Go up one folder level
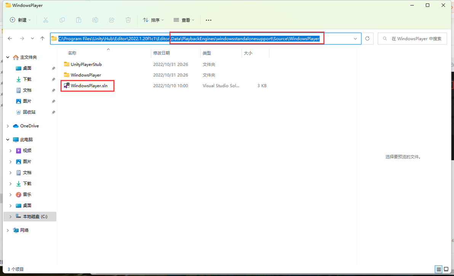Screen dimensions: 454x276 pos(43,38)
